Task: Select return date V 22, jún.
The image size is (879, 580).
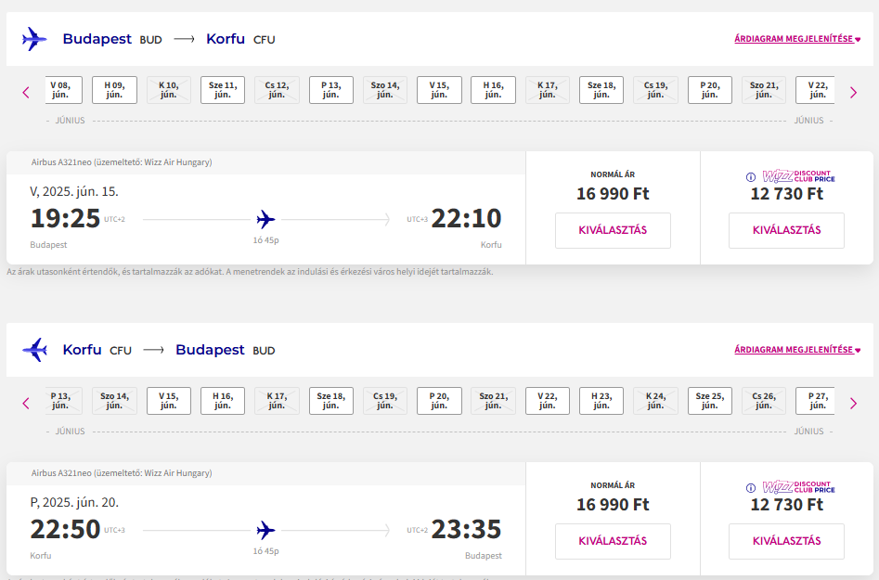Action: tap(547, 401)
